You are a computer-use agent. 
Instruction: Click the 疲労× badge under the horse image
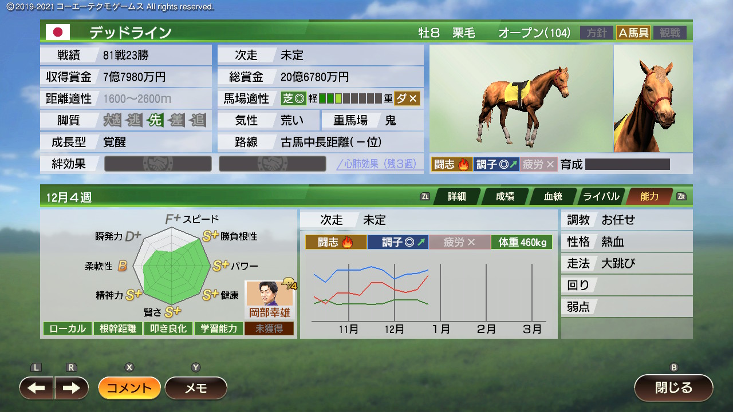538,165
